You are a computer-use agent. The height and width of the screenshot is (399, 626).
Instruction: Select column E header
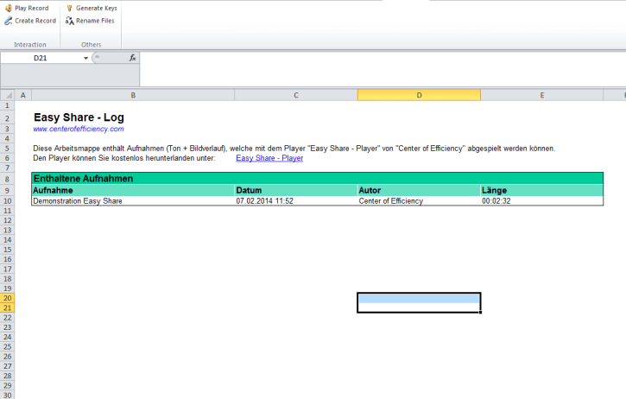click(x=541, y=96)
